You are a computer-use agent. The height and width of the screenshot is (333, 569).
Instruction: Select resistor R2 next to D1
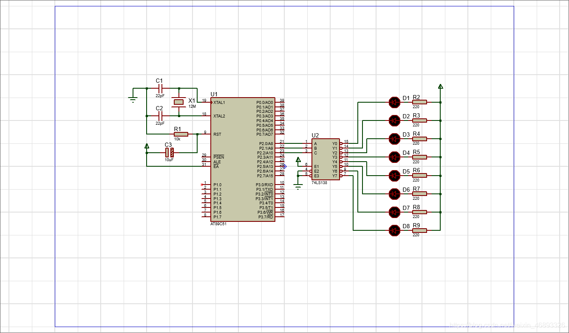[419, 102]
